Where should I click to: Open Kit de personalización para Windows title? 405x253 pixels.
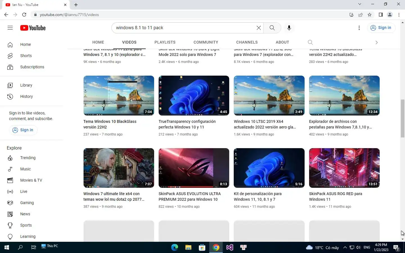click(x=258, y=196)
